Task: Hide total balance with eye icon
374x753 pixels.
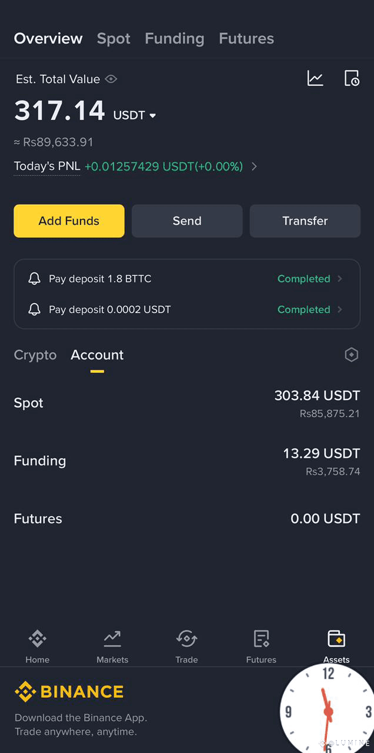Action: click(x=111, y=79)
